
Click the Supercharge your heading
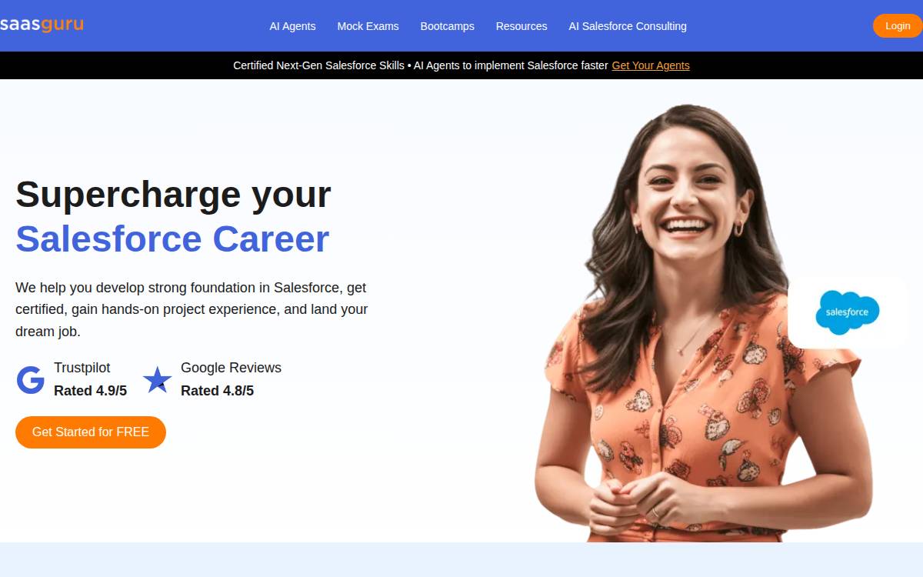point(173,194)
